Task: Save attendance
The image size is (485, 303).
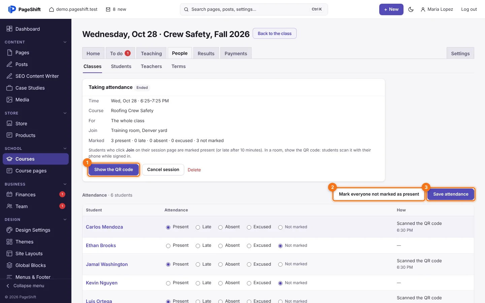Action: tap(451, 194)
